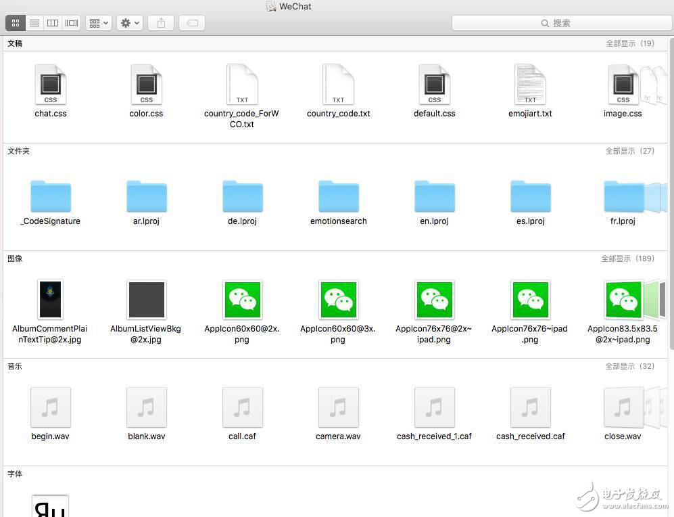This screenshot has width=674, height=517.
Task: Select the chat.css file icon
Action: [51, 85]
